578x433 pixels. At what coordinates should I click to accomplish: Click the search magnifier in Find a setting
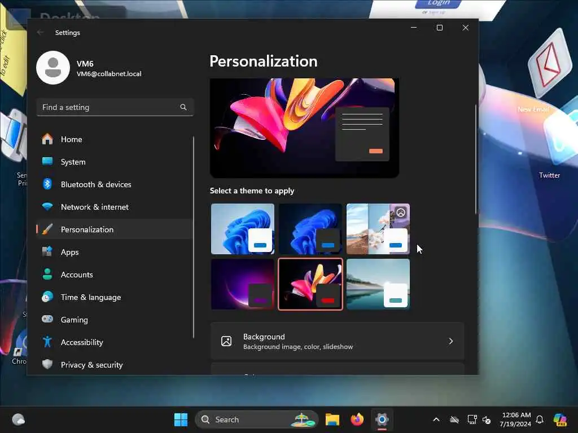coord(183,107)
